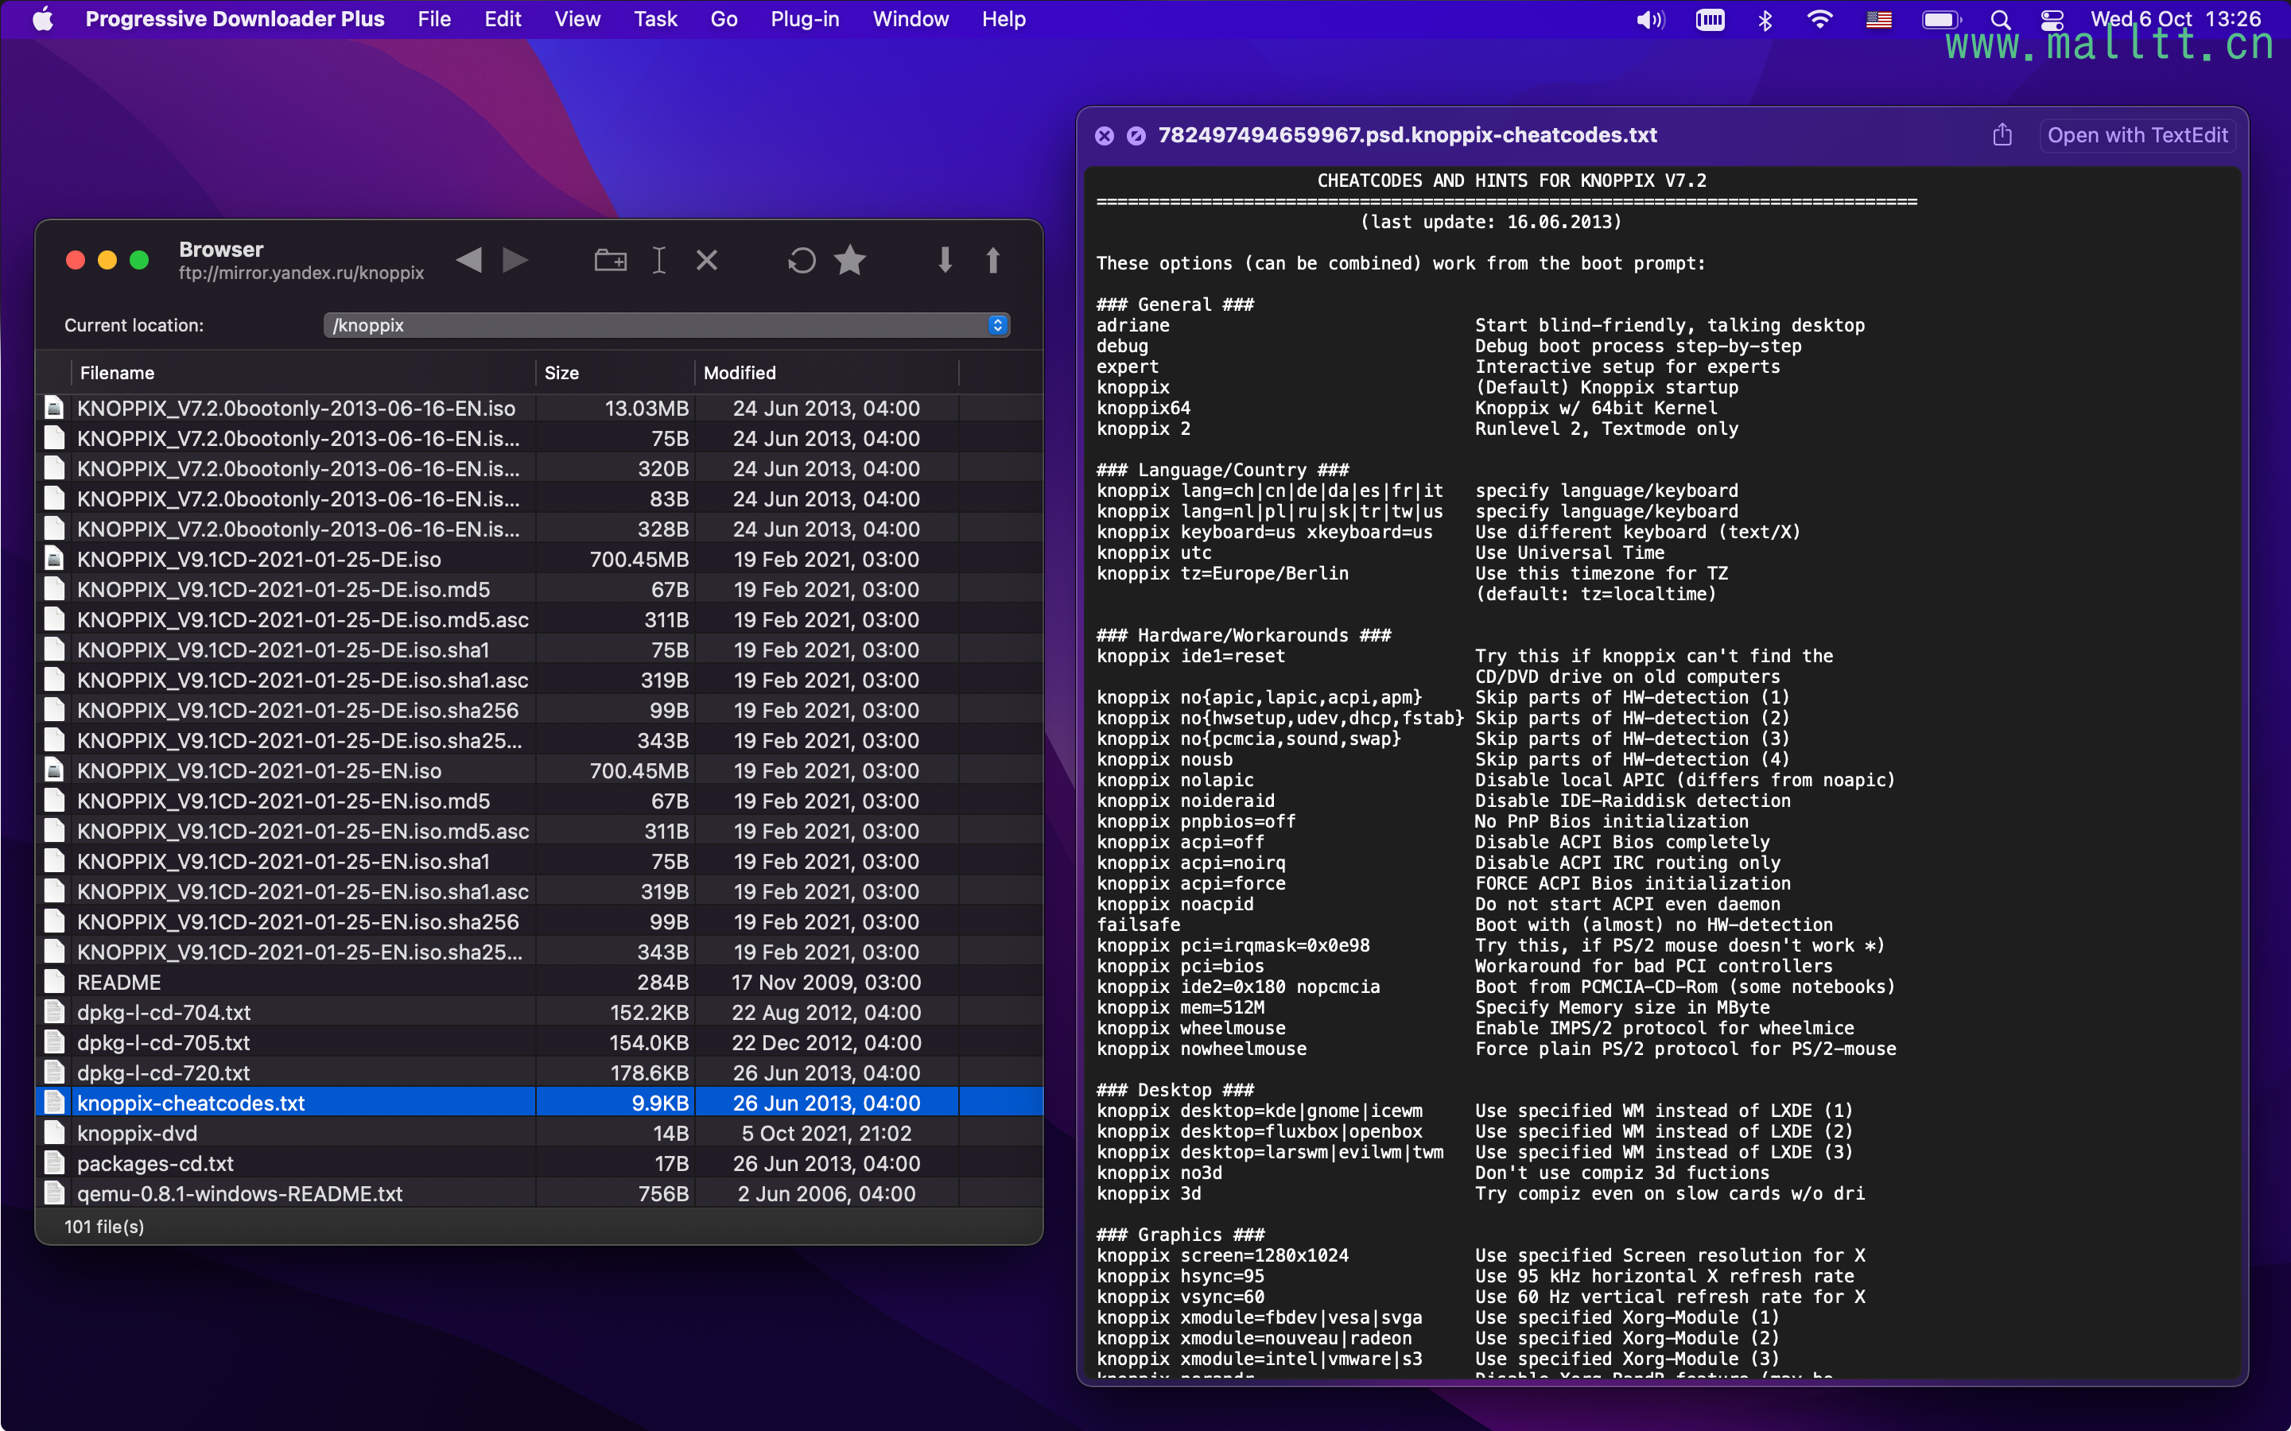The image size is (2291, 1431).
Task: Select KNOPPIX_V9.1CD-2021-01-25-DE.iso.md5.asc file
Action: tap(540, 620)
